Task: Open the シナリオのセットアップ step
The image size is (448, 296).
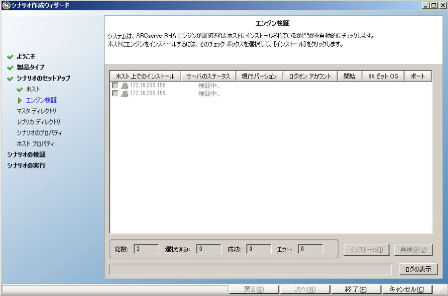Action: point(43,78)
